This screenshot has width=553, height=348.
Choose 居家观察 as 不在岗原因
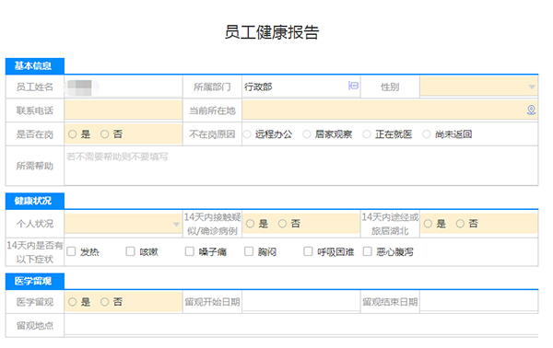pyautogui.click(x=307, y=134)
